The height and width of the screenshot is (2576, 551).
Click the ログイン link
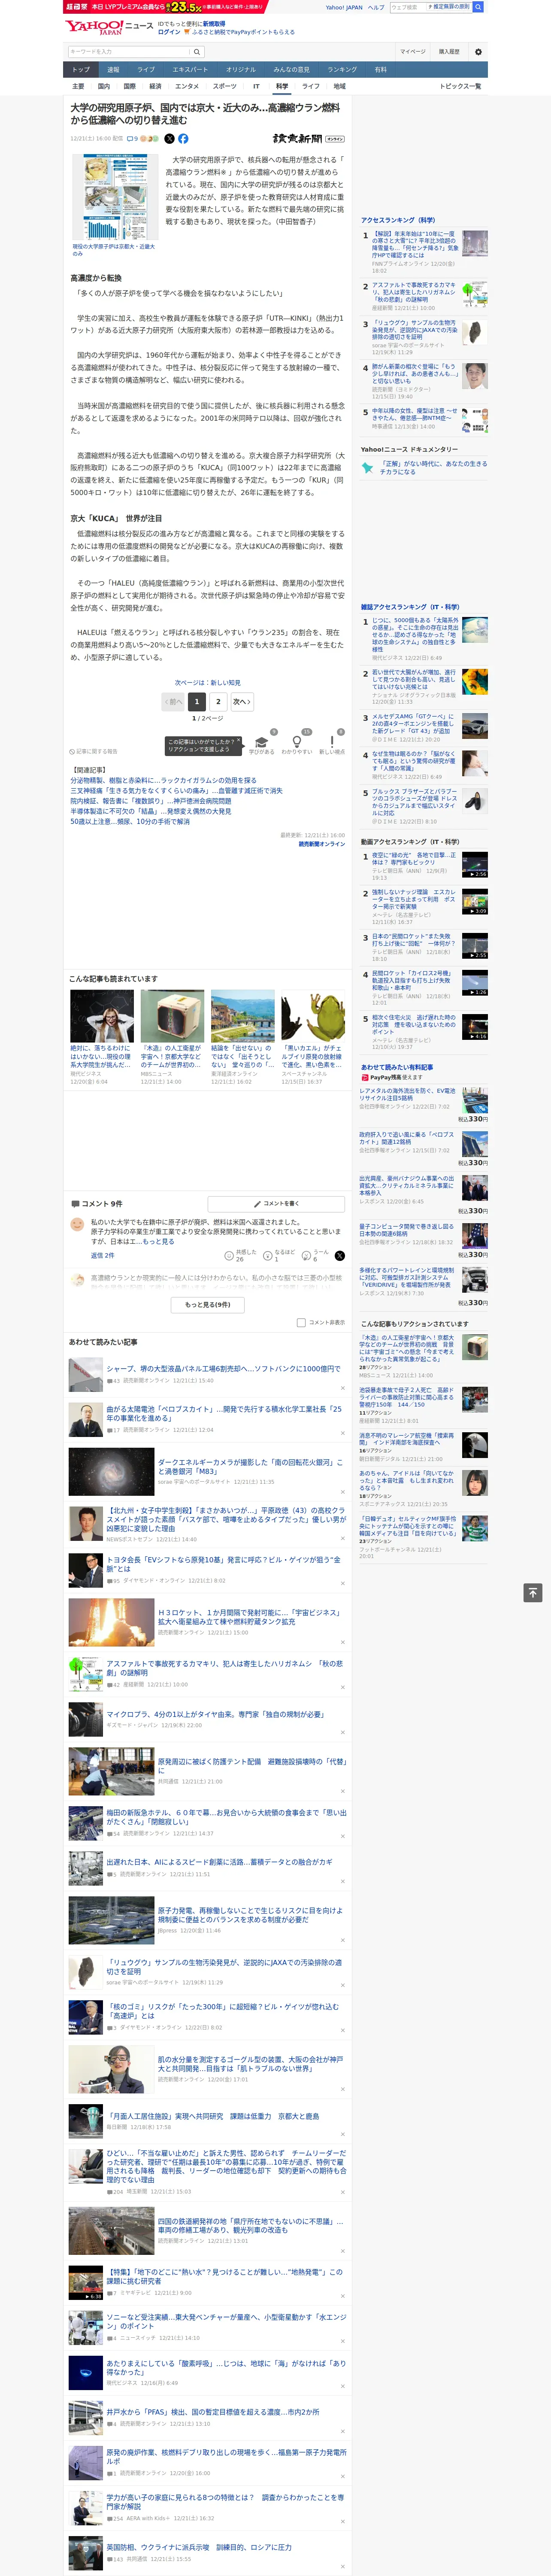(x=169, y=32)
